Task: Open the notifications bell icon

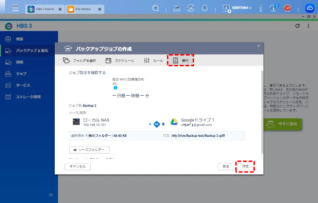Action: (x=205, y=8)
